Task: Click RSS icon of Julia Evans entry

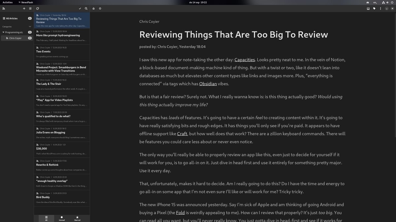Action: [37, 129]
